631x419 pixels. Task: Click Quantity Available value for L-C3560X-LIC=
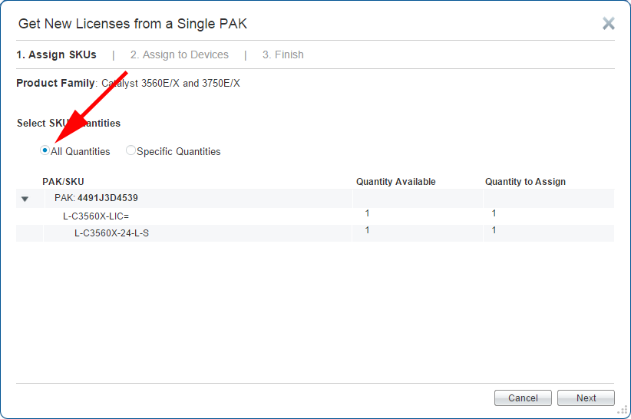(x=367, y=213)
